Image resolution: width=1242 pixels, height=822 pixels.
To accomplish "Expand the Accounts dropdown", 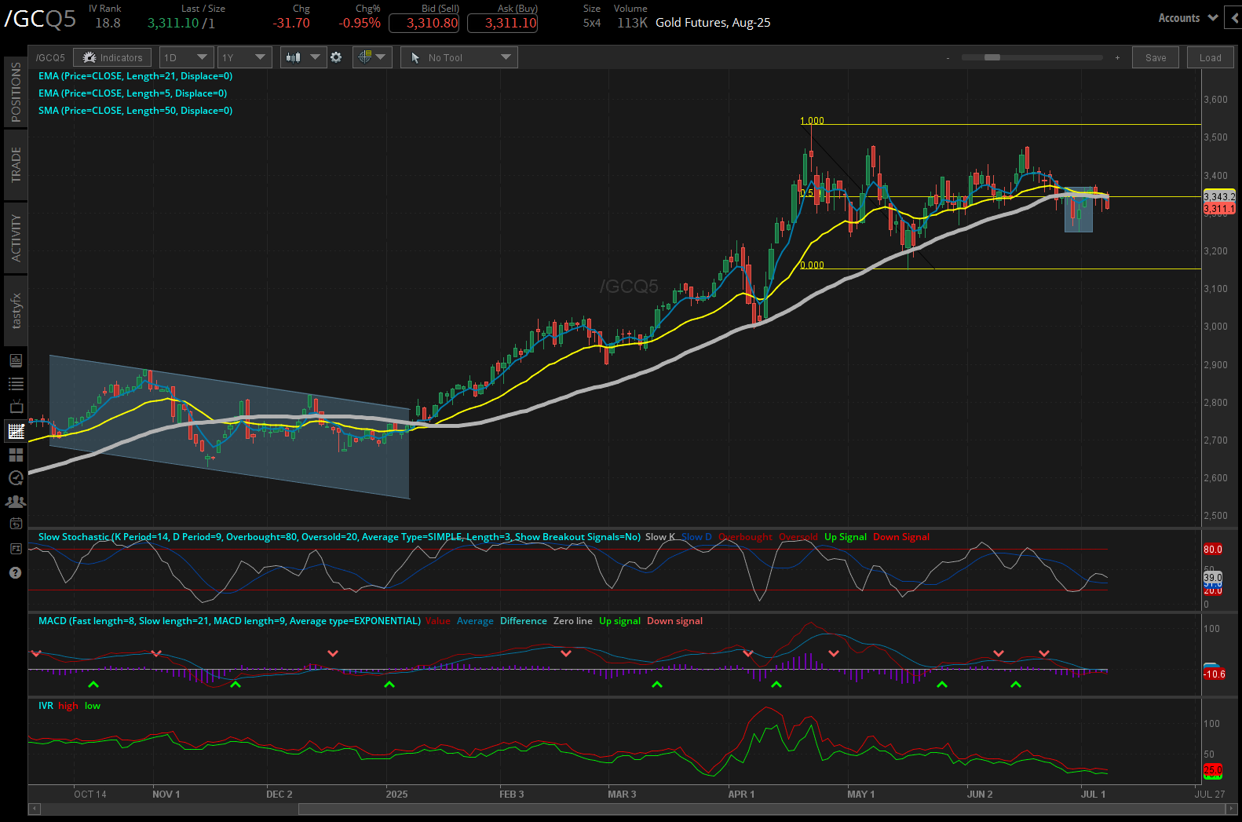I will click(1188, 18).
